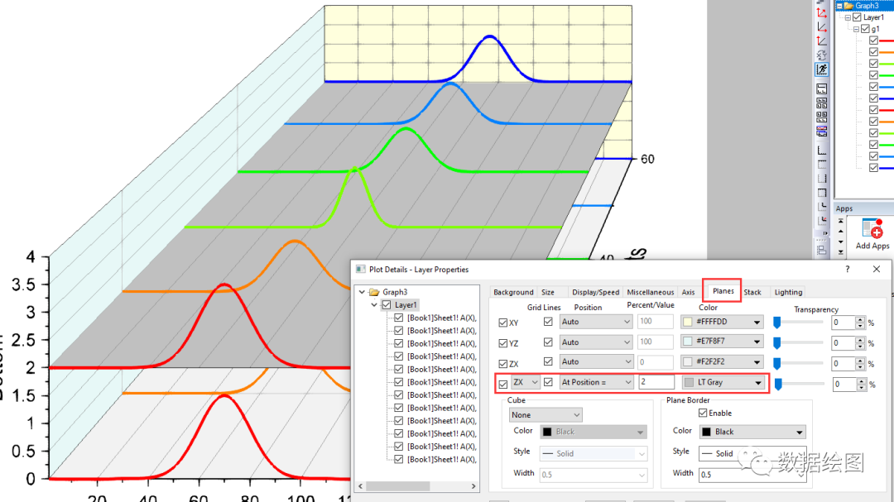Click XY plane transparency slider handle
This screenshot has height=502, width=894.
776,323
